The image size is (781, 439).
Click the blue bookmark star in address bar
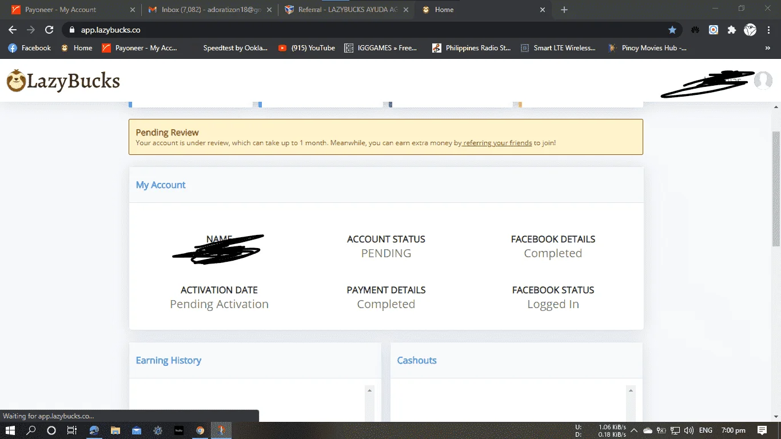pos(672,30)
